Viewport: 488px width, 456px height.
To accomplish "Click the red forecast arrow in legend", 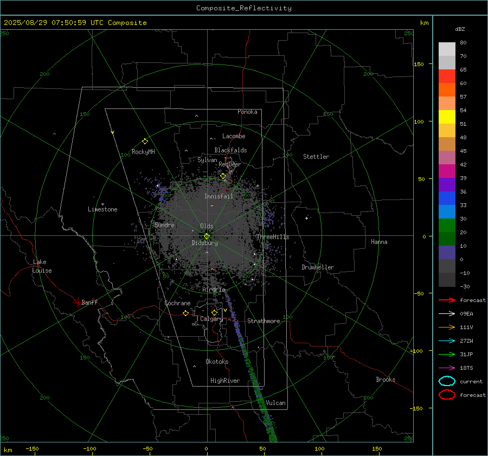I will click(x=447, y=300).
